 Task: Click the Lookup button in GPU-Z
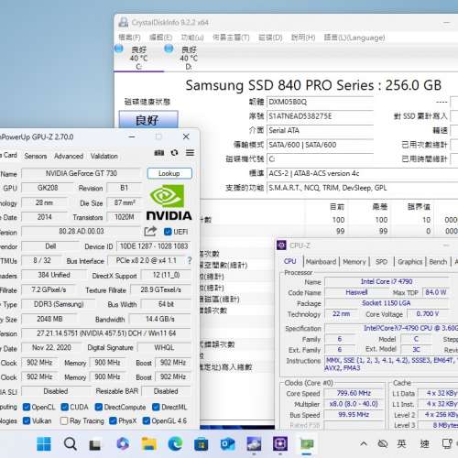pyautogui.click(x=169, y=173)
